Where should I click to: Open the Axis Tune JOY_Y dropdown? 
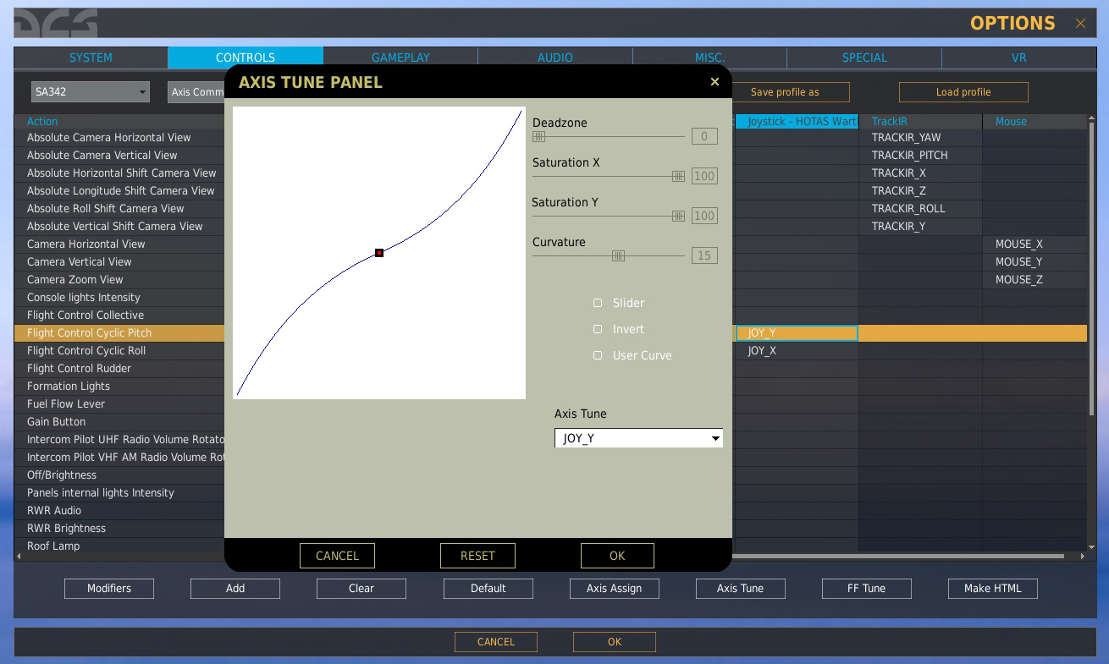click(x=638, y=438)
